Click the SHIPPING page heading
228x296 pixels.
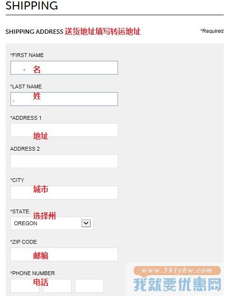32,6
